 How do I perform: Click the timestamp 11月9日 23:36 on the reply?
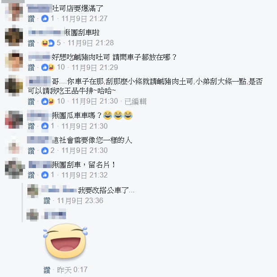[80, 201]
